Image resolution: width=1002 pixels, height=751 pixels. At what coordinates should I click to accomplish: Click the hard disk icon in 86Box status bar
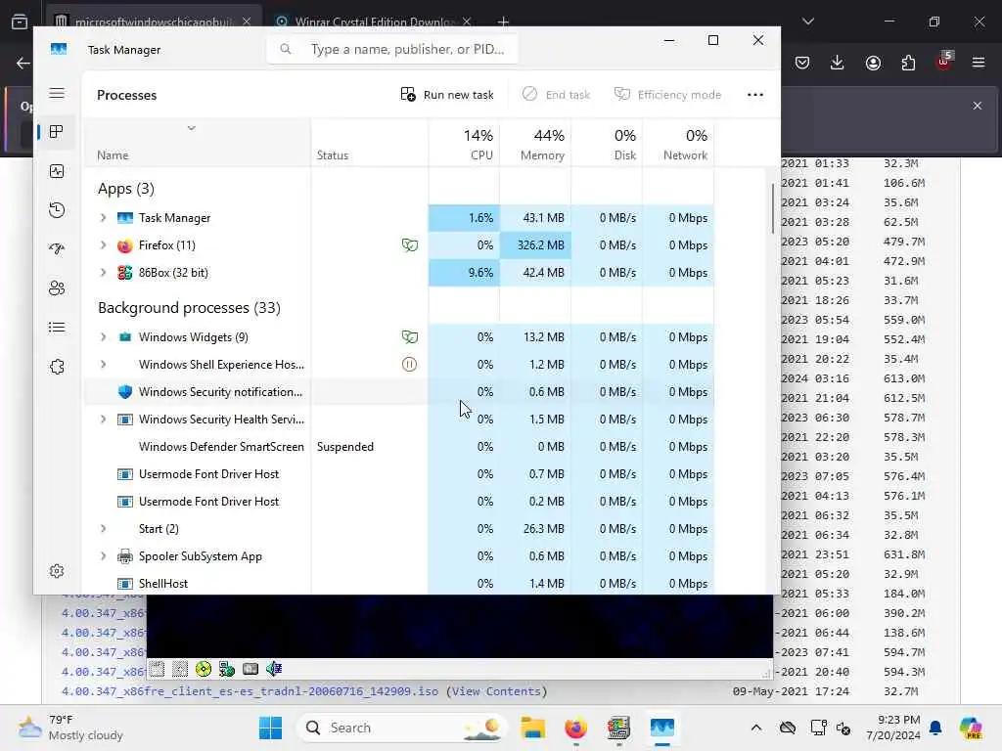click(x=250, y=669)
